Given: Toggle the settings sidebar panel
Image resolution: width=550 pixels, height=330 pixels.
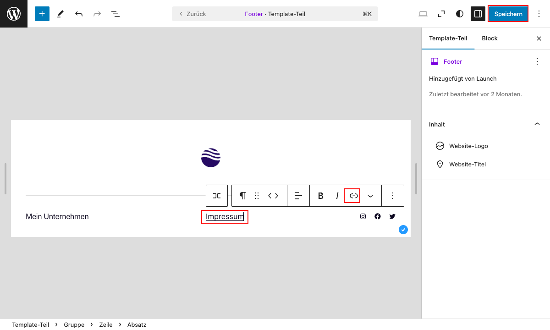Looking at the screenshot, I should pyautogui.click(x=478, y=14).
